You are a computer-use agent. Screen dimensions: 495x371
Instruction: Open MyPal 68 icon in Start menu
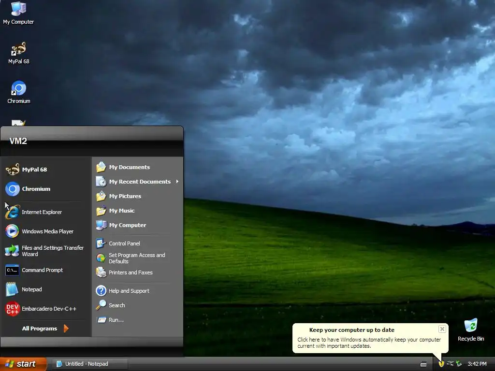click(12, 170)
